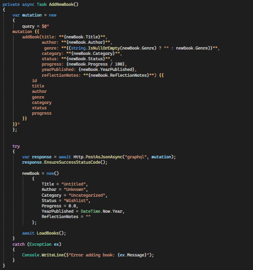Select the 'private' keyword in method signature

(x=11, y=4)
